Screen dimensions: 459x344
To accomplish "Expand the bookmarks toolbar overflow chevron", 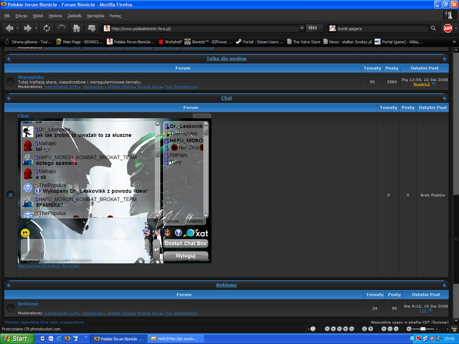I will (454, 42).
